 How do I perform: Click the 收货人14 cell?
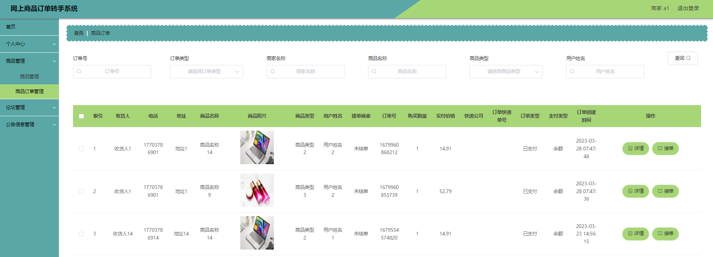[x=123, y=234]
